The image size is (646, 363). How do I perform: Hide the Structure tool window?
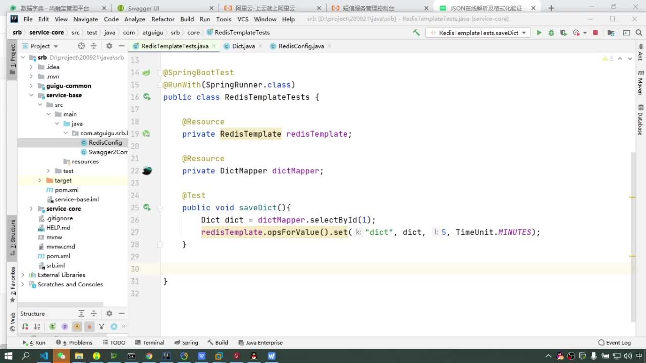click(x=121, y=314)
